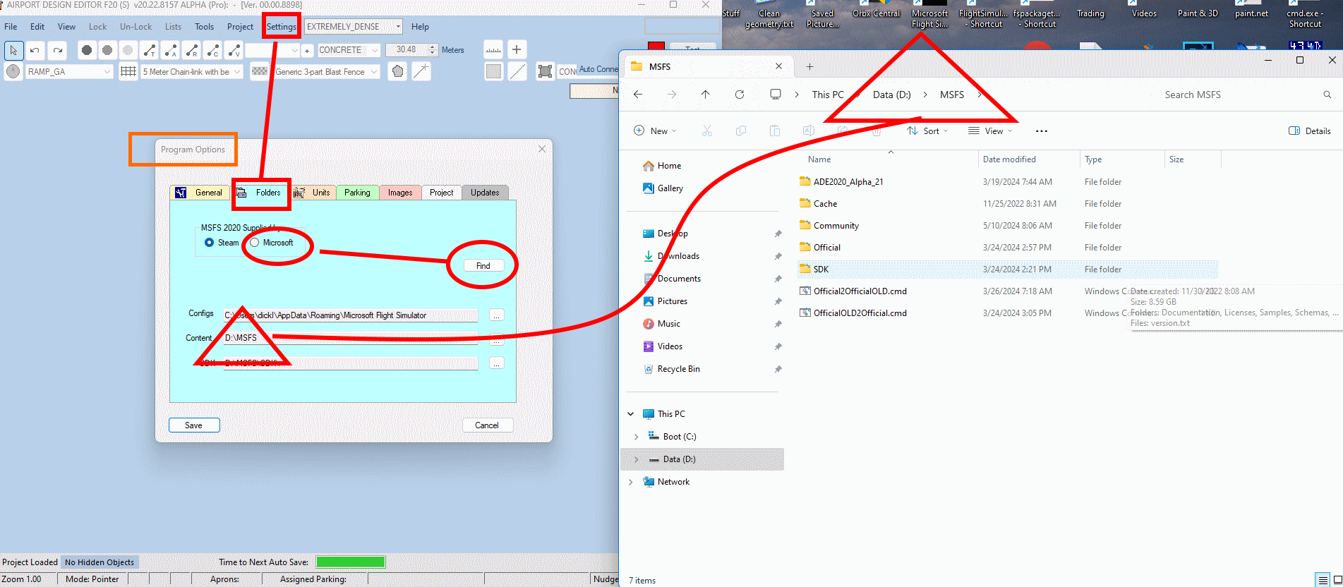This screenshot has width=1343, height=587.
Task: Select the Pointer arrow tool in ADE toolbar
Action: pos(13,50)
